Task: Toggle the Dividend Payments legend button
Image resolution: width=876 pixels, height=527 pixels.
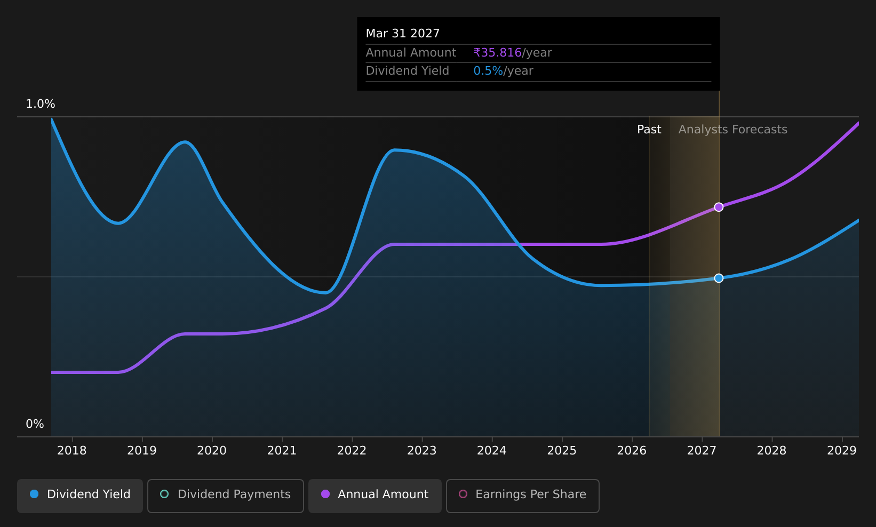Action: tap(226, 496)
